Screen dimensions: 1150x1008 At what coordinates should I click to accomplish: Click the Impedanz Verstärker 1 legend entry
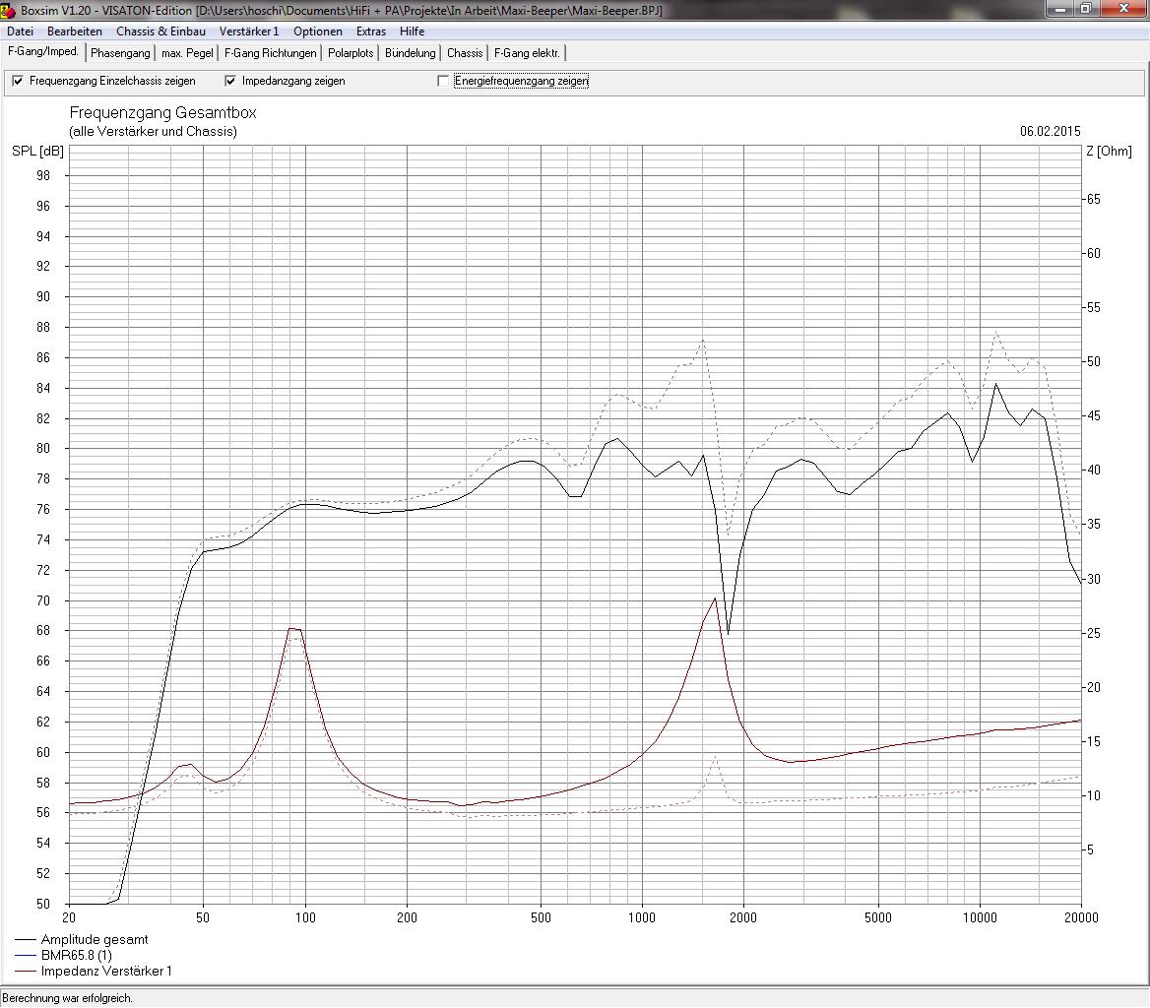106,972
